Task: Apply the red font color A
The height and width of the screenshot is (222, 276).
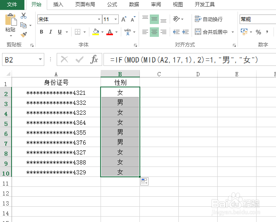Action: coord(110,32)
